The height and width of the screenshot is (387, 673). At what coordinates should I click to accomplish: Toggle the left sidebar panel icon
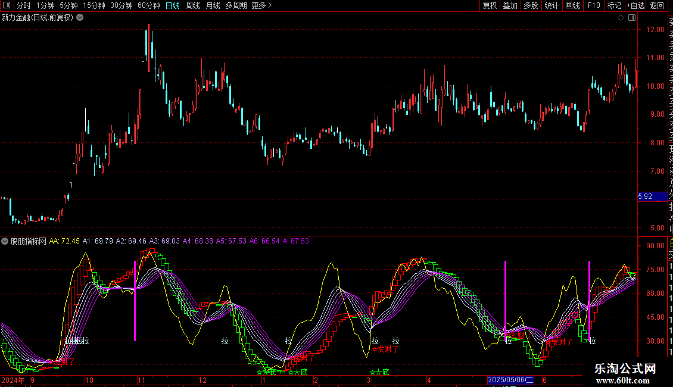[x=6, y=5]
